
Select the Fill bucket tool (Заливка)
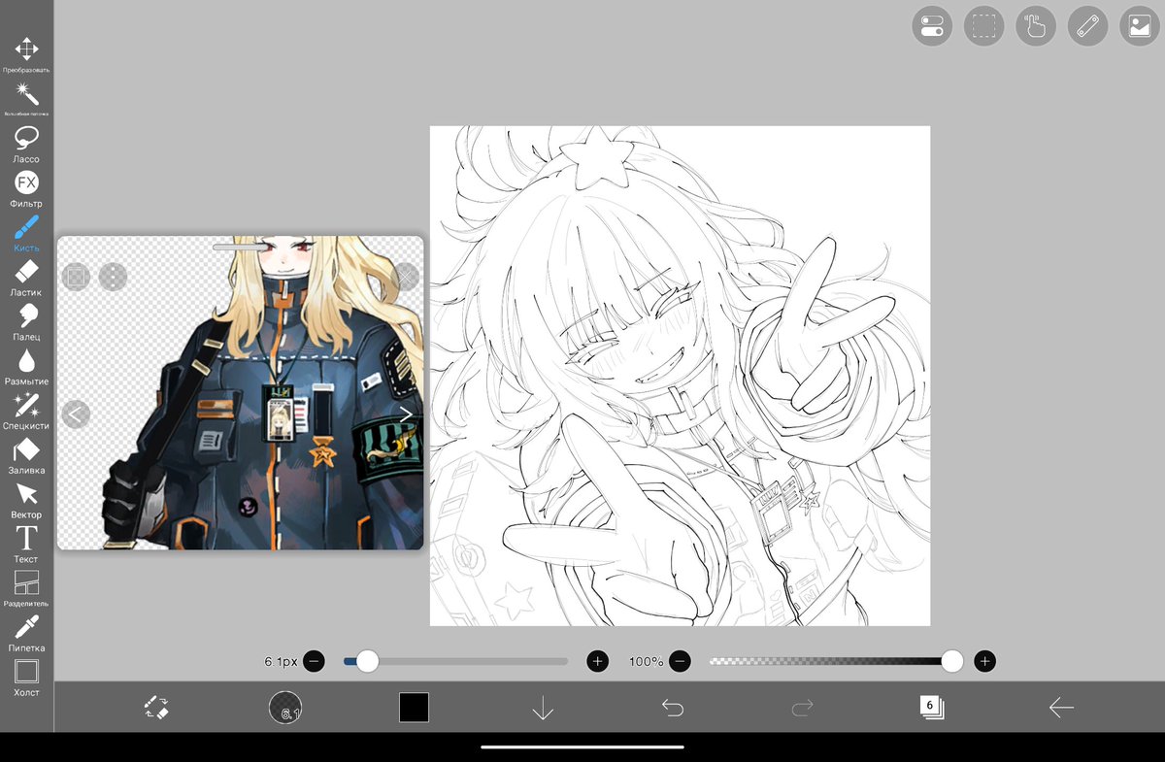pos(26,456)
